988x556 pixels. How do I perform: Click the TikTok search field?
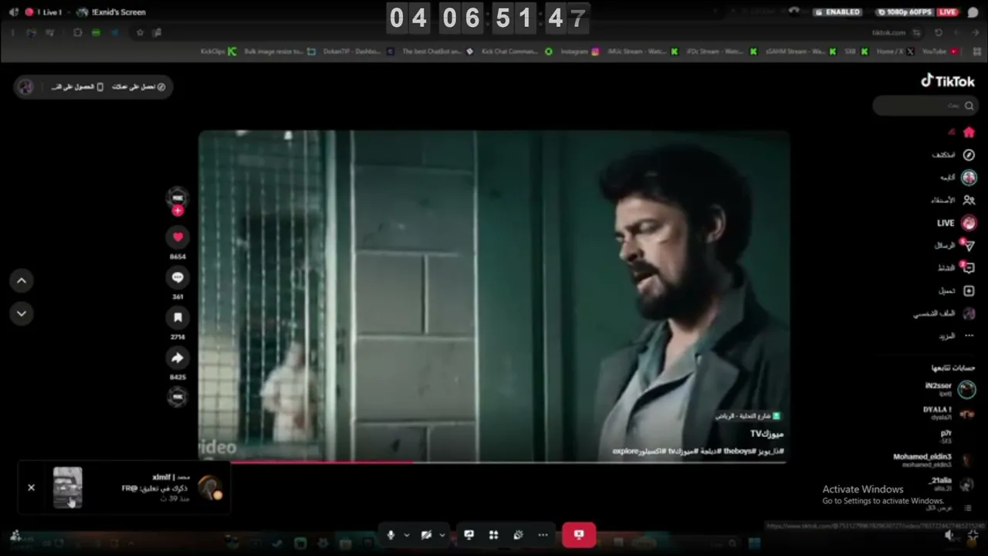pos(924,105)
